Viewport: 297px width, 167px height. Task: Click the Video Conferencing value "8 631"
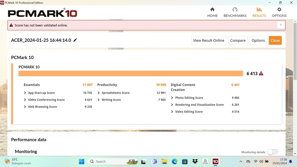click(x=88, y=100)
